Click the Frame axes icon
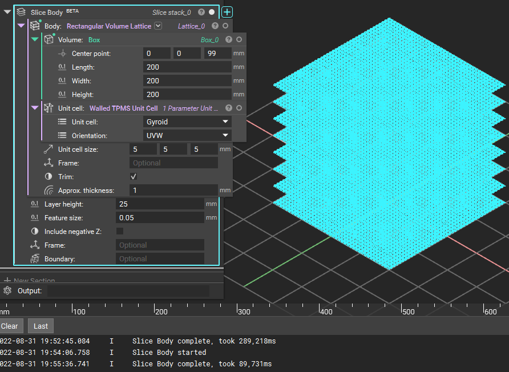 (x=49, y=162)
